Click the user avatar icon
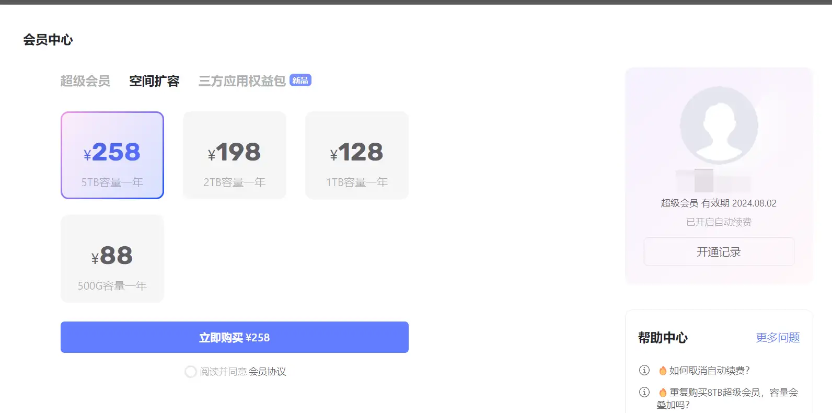This screenshot has height=413, width=832. (x=719, y=125)
